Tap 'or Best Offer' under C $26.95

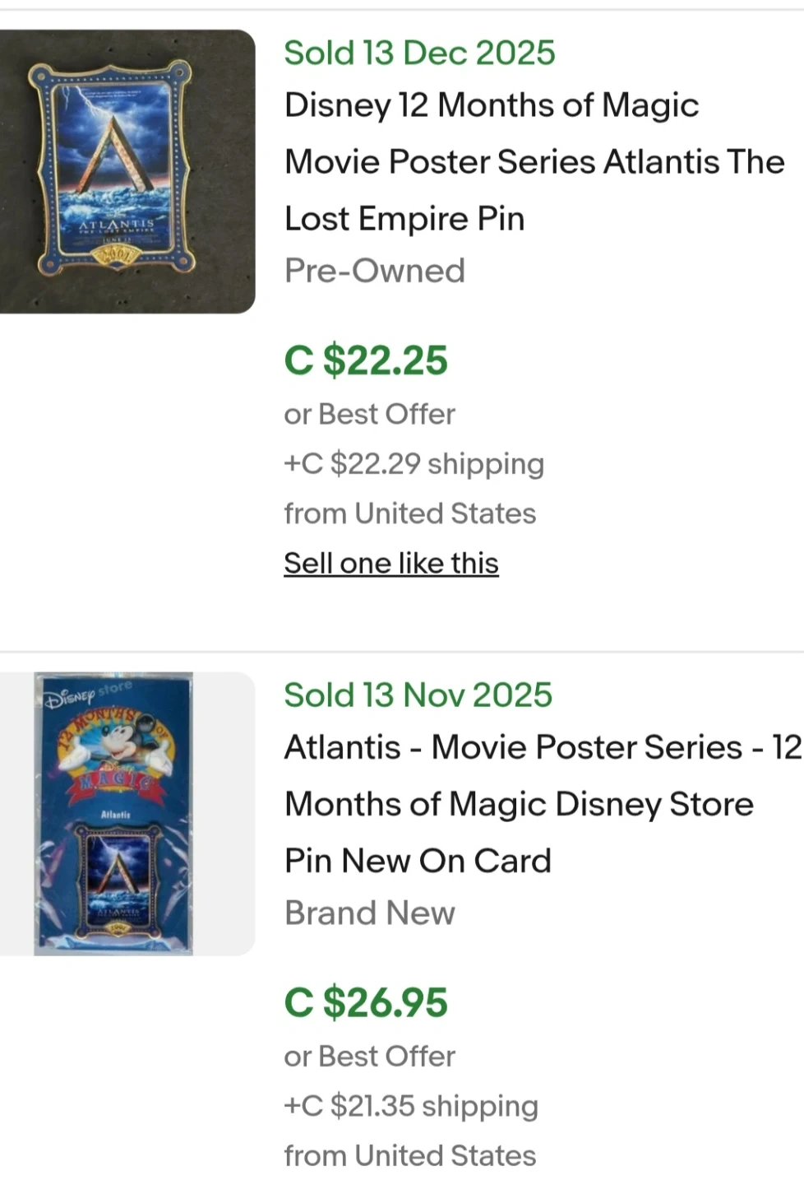pos(370,1057)
